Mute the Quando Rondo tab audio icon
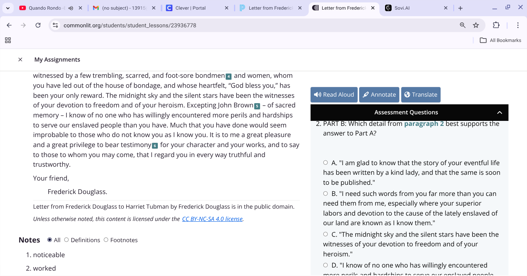Viewport: 527px width, 276px height. point(71,7)
